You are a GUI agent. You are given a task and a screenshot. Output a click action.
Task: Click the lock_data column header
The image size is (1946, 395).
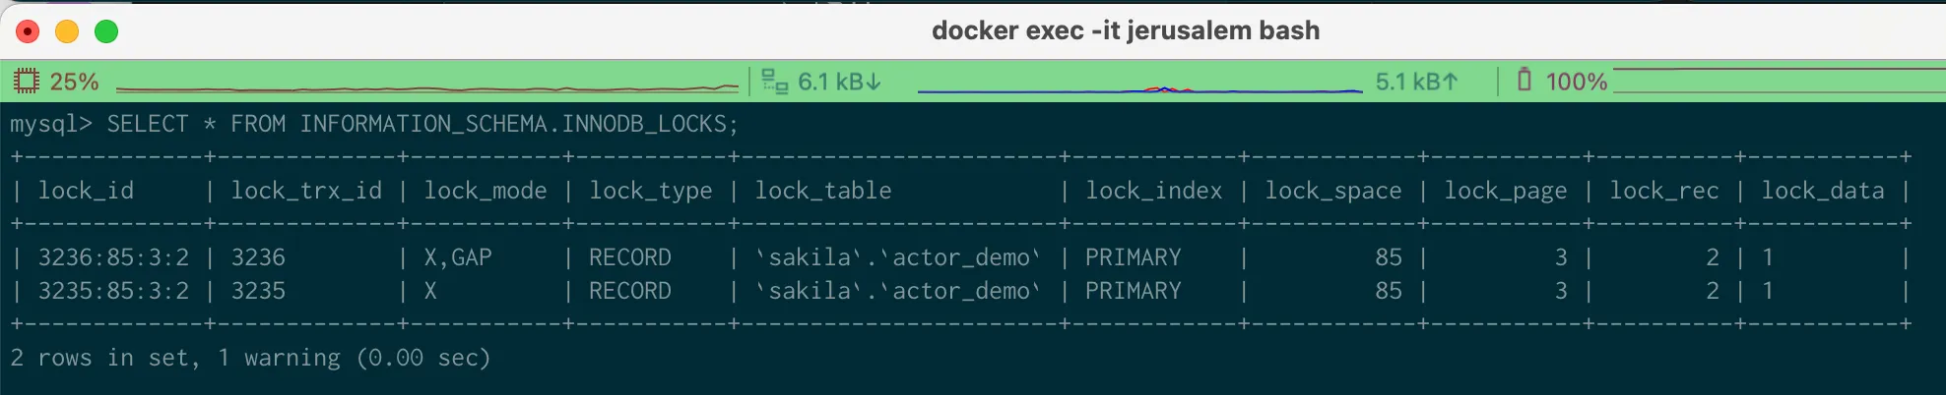[1823, 191]
